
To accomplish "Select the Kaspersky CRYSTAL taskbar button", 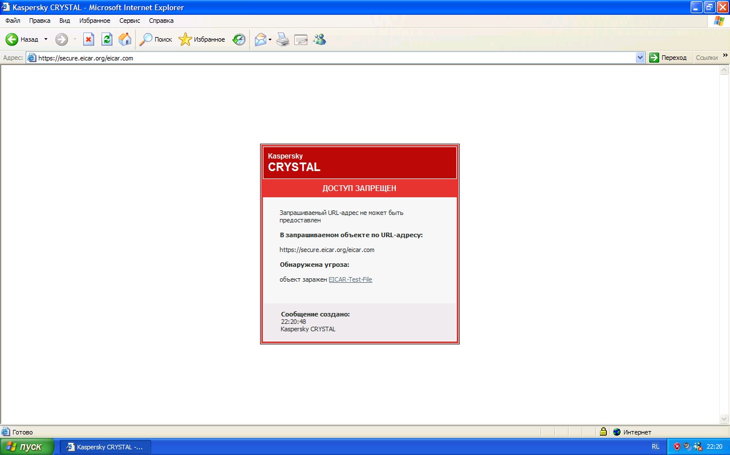I will 106,447.
